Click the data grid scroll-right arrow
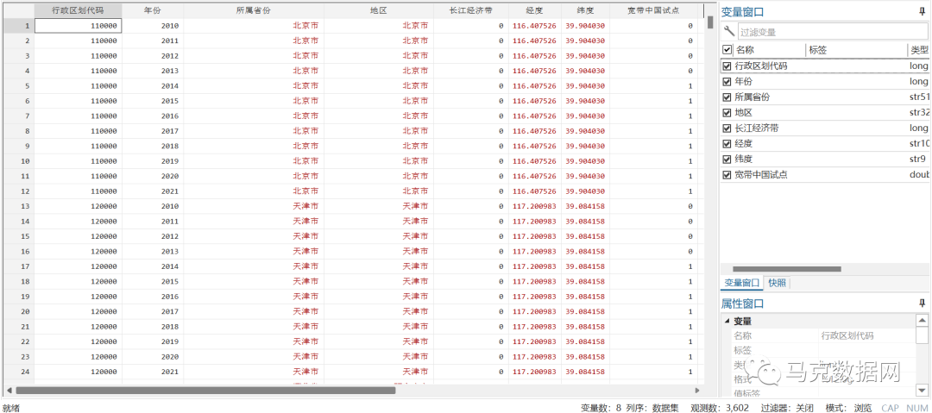 click(x=697, y=391)
